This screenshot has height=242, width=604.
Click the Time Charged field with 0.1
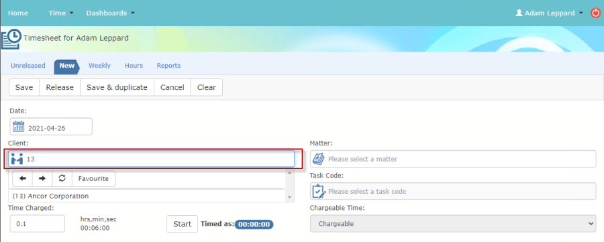pos(38,224)
